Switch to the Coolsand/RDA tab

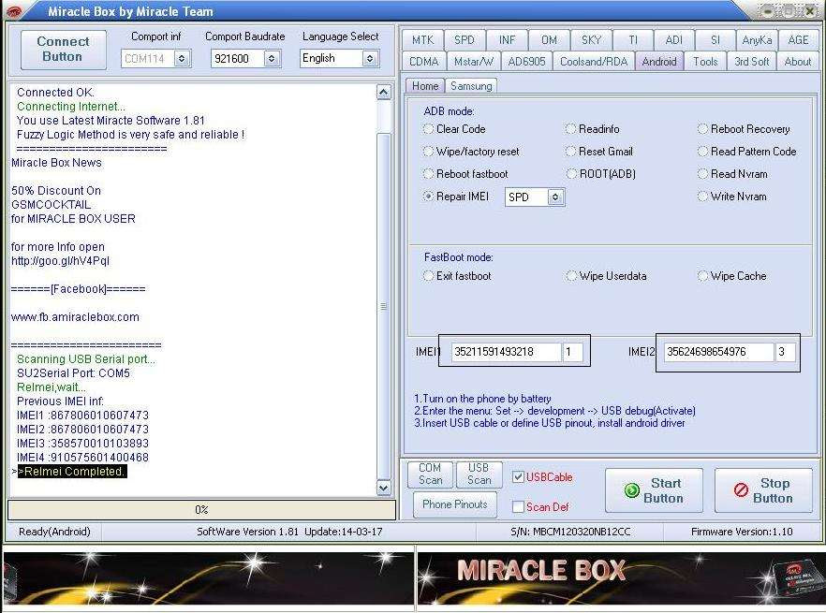[x=594, y=62]
